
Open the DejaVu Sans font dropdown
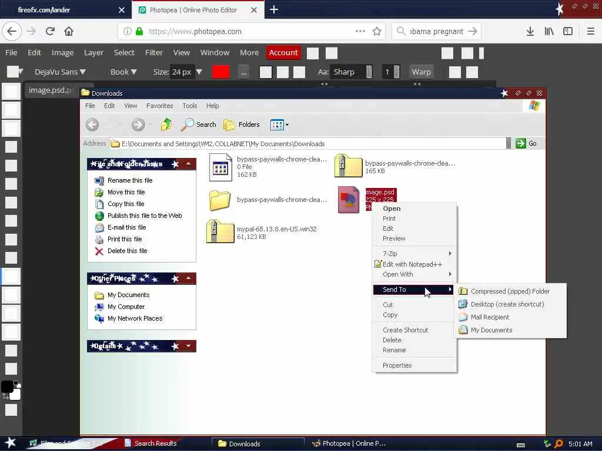(60, 72)
